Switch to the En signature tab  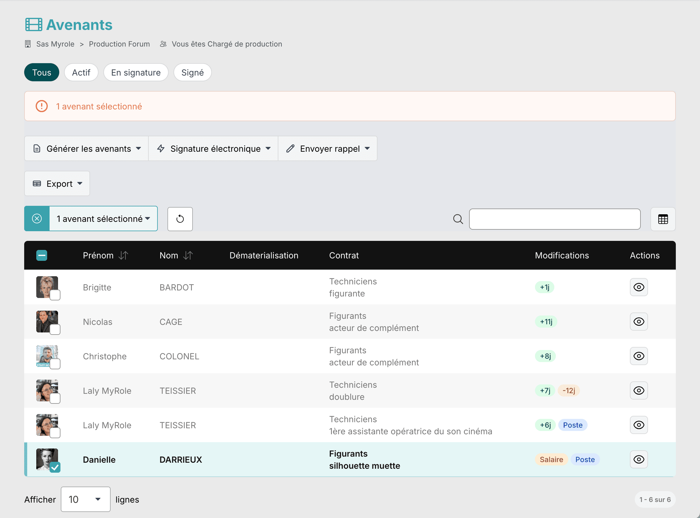click(x=136, y=73)
